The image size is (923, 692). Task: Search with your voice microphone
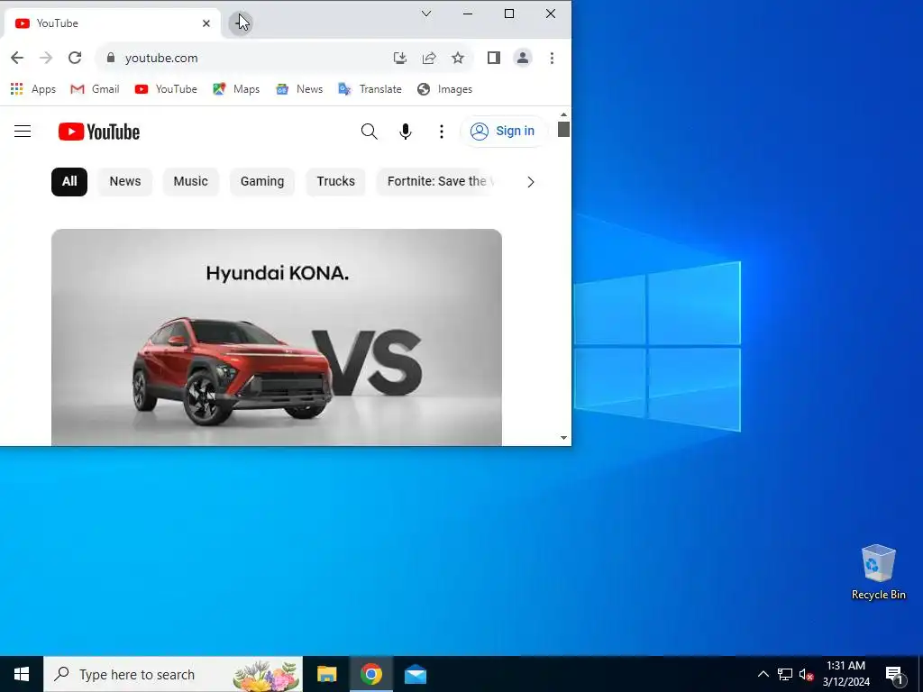(x=406, y=132)
